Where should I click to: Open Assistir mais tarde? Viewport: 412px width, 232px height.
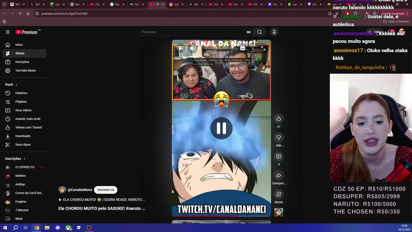24,119
